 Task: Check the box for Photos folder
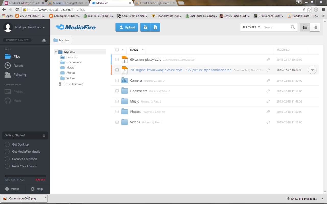(x=117, y=112)
